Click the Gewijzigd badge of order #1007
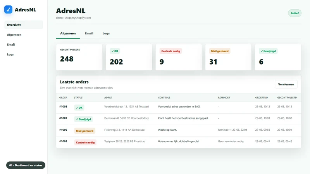This screenshot has width=310, height=174. [x=83, y=119]
